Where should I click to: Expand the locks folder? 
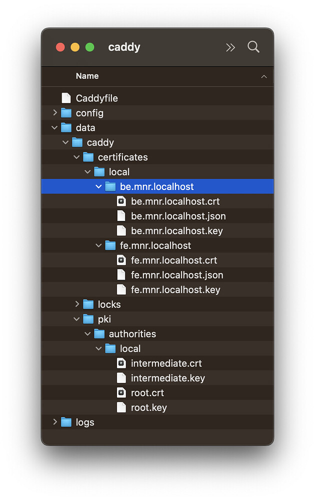(76, 304)
